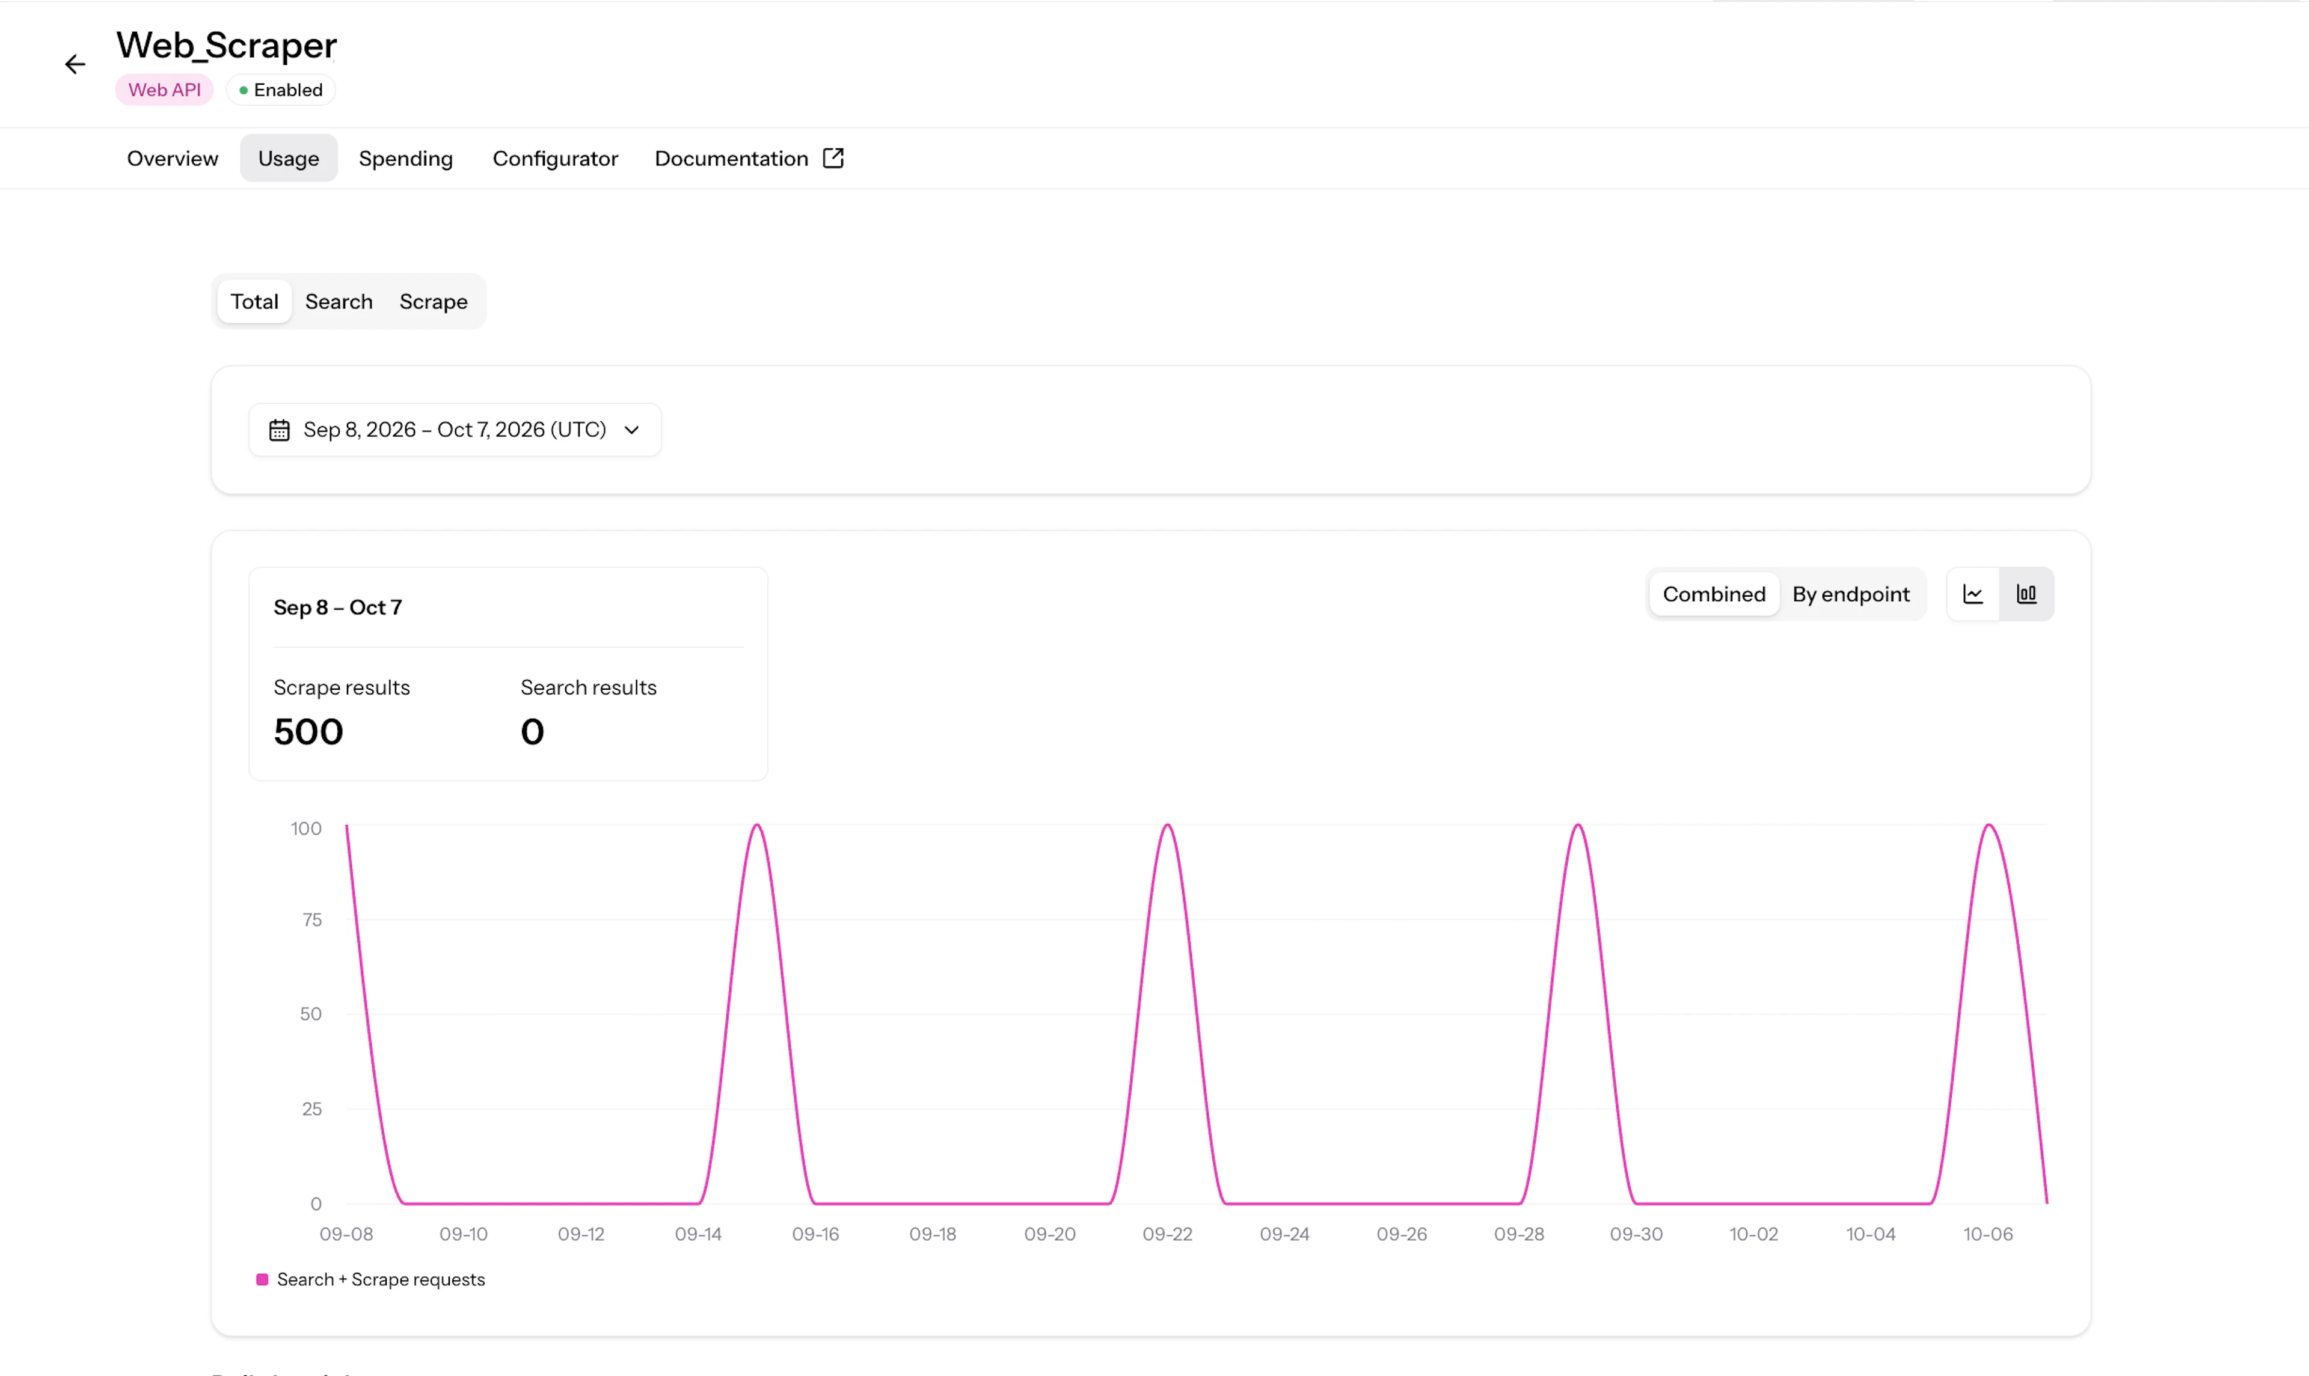2309x1376 pixels.
Task: Open the Overview tab
Action: [173, 159]
